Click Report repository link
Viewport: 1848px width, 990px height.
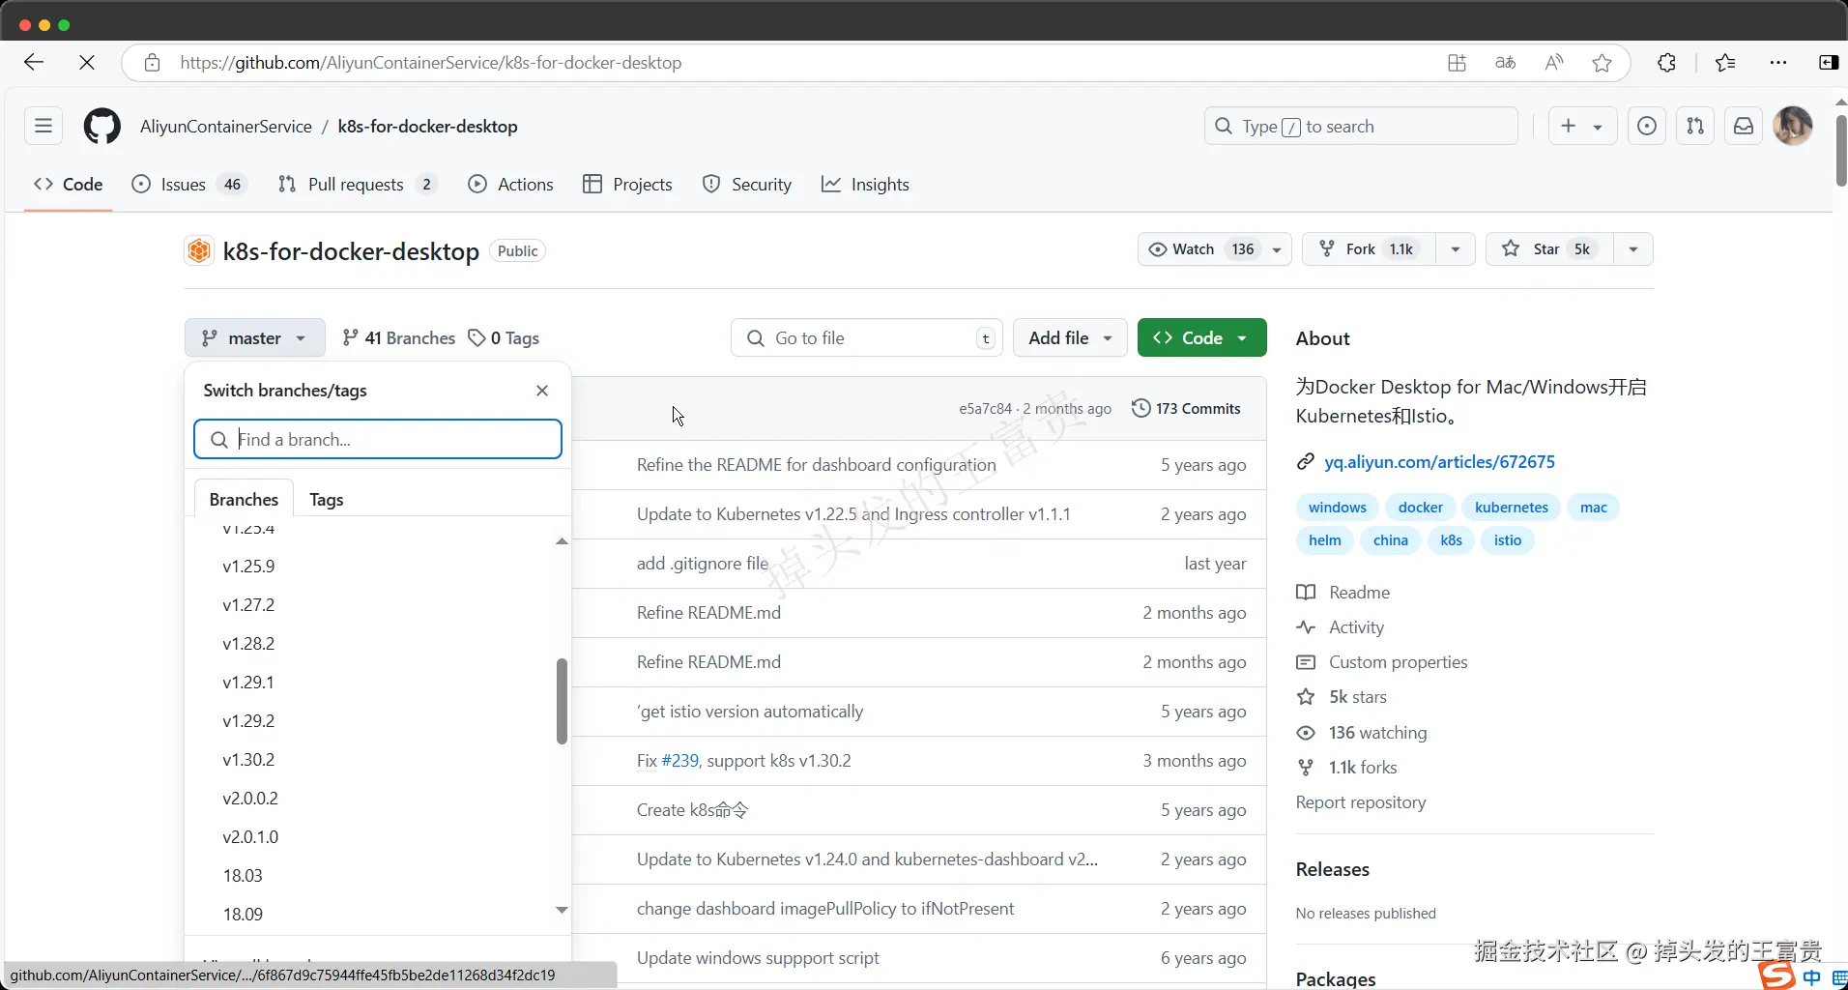pyautogui.click(x=1361, y=802)
